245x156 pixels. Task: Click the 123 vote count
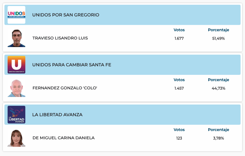[x=179, y=138]
